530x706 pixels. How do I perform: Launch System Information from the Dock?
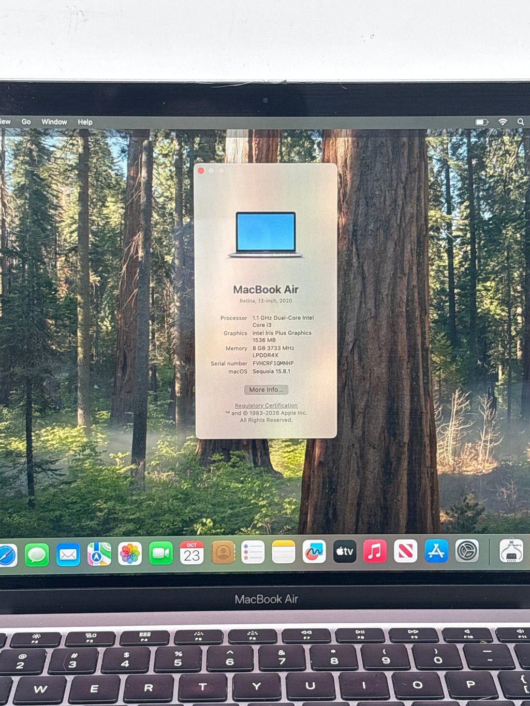pos(511,550)
